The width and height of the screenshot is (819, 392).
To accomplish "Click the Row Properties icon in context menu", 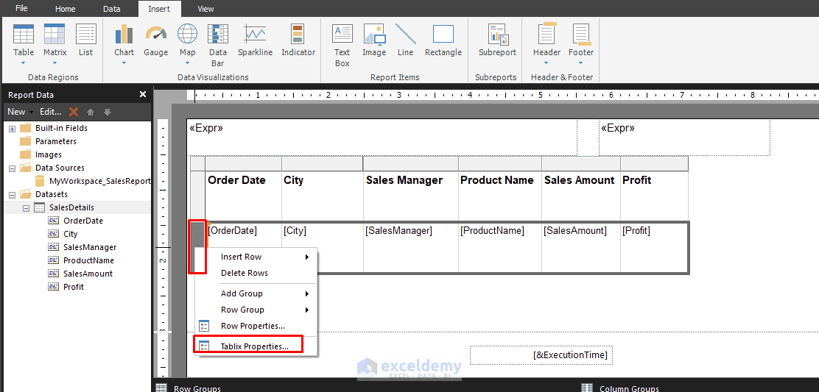I will click(204, 327).
